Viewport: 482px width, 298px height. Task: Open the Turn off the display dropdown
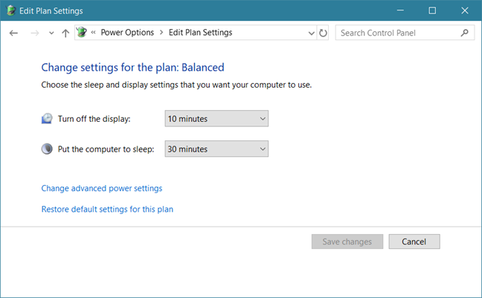tap(216, 119)
